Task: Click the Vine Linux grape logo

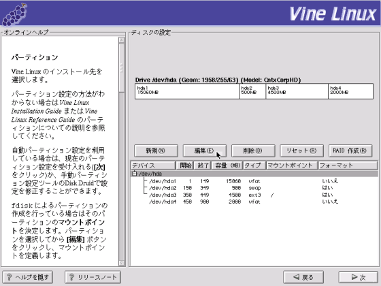Action: point(14,14)
